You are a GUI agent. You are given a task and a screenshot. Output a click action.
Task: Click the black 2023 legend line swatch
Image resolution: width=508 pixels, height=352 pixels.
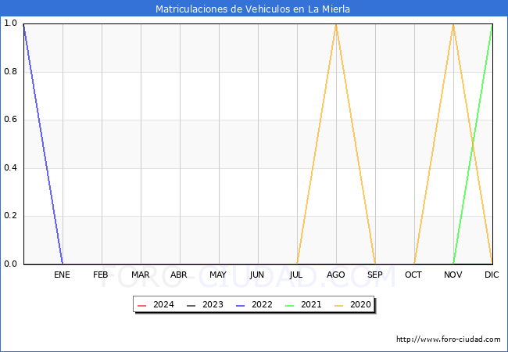[191, 305]
